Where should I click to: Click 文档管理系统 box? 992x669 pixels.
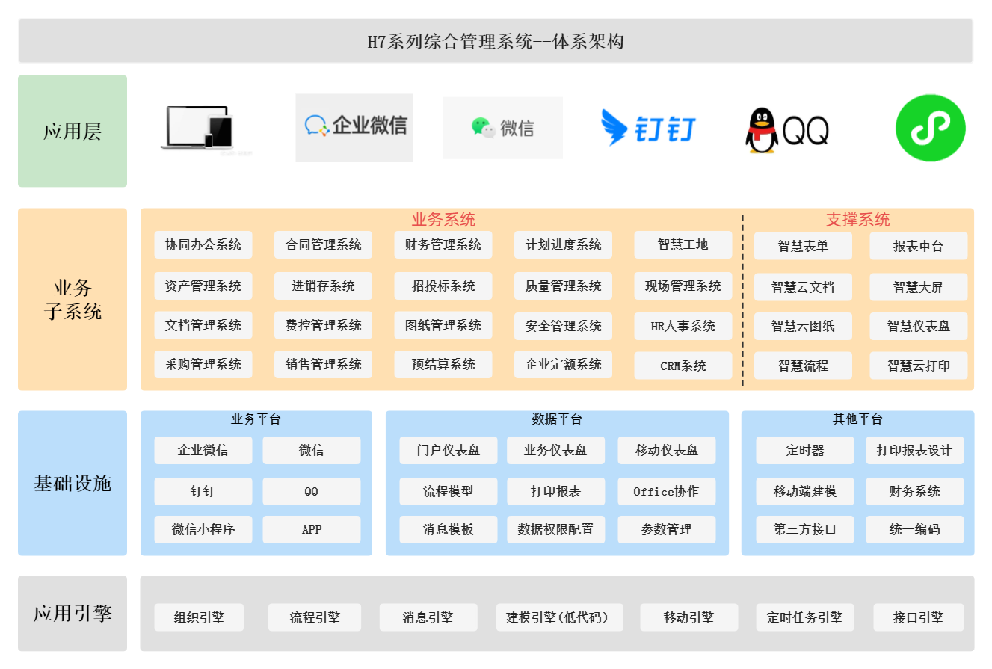pos(203,326)
